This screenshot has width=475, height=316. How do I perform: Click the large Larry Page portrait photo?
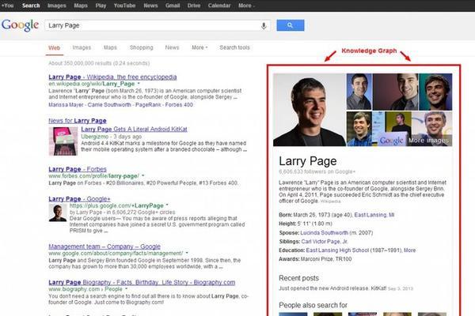(x=310, y=110)
